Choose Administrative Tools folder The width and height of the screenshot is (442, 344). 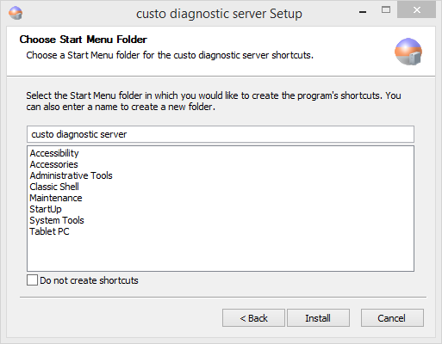click(x=71, y=175)
